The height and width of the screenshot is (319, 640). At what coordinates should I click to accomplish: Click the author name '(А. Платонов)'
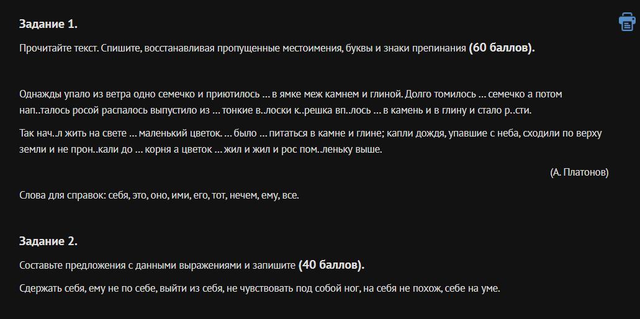[x=579, y=173]
